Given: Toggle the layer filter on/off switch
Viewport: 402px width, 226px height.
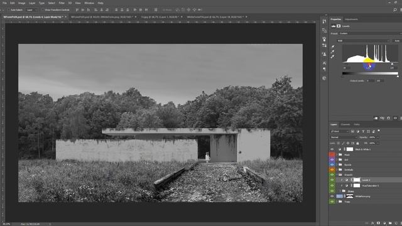Looking at the screenshot, I should point(379,131).
